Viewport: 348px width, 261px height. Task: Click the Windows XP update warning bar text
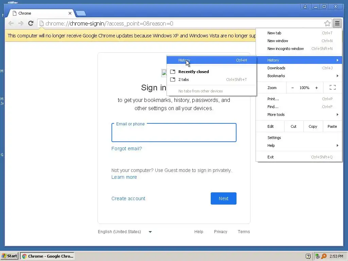point(132,36)
